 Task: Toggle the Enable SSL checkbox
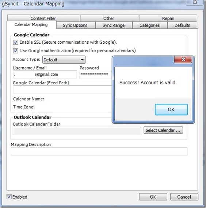(15, 42)
